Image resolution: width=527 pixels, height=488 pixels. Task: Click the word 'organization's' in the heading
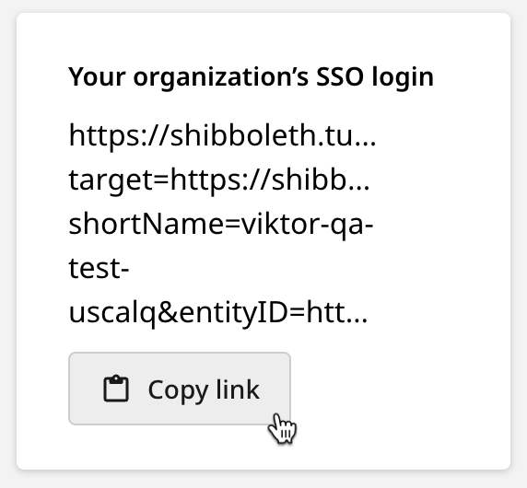point(220,78)
